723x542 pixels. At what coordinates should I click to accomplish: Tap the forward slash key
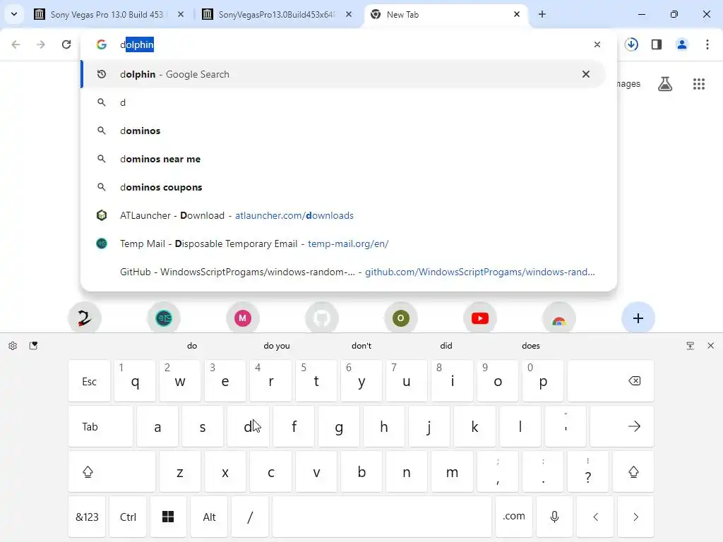250,517
